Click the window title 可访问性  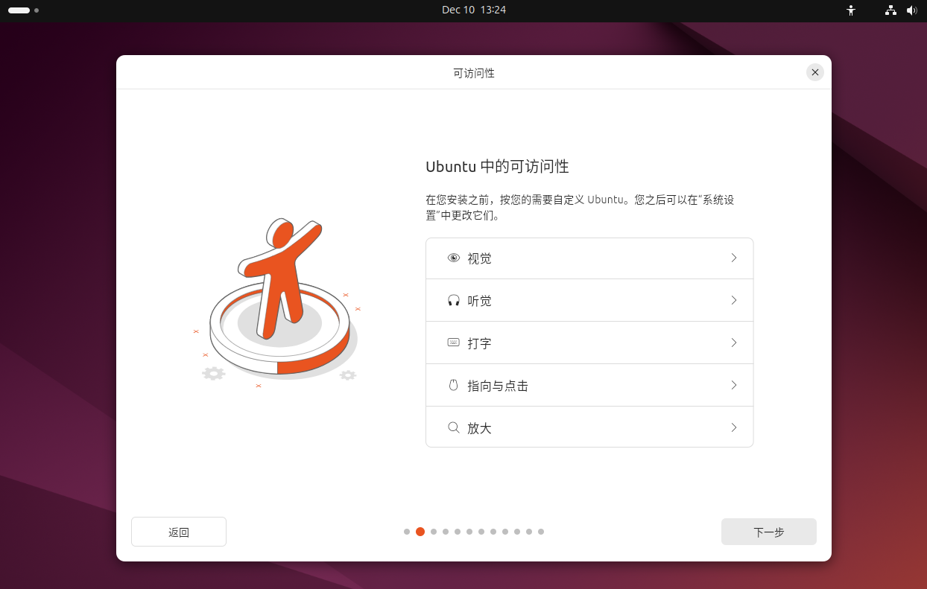coord(474,73)
